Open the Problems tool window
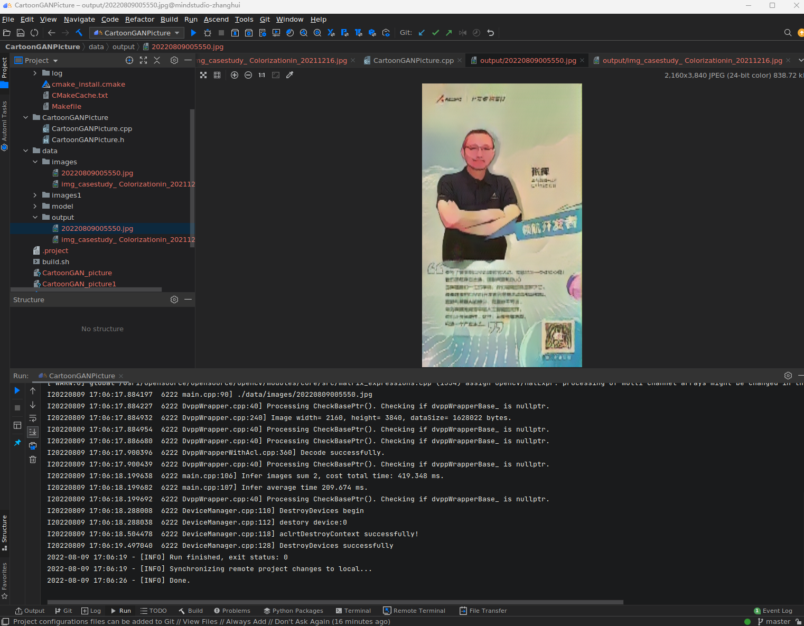 click(x=232, y=611)
